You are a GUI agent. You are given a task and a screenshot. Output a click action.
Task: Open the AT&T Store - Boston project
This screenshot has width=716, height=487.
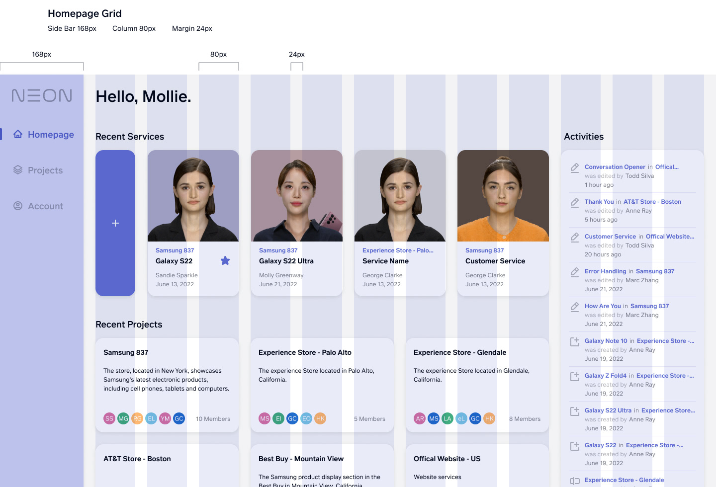(x=137, y=459)
